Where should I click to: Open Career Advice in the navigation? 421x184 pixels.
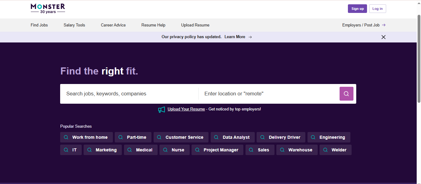coord(113,25)
